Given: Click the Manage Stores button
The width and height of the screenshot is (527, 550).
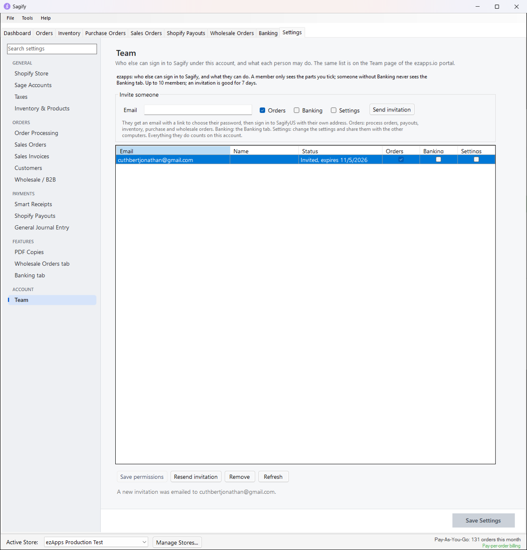Looking at the screenshot, I should pos(177,543).
